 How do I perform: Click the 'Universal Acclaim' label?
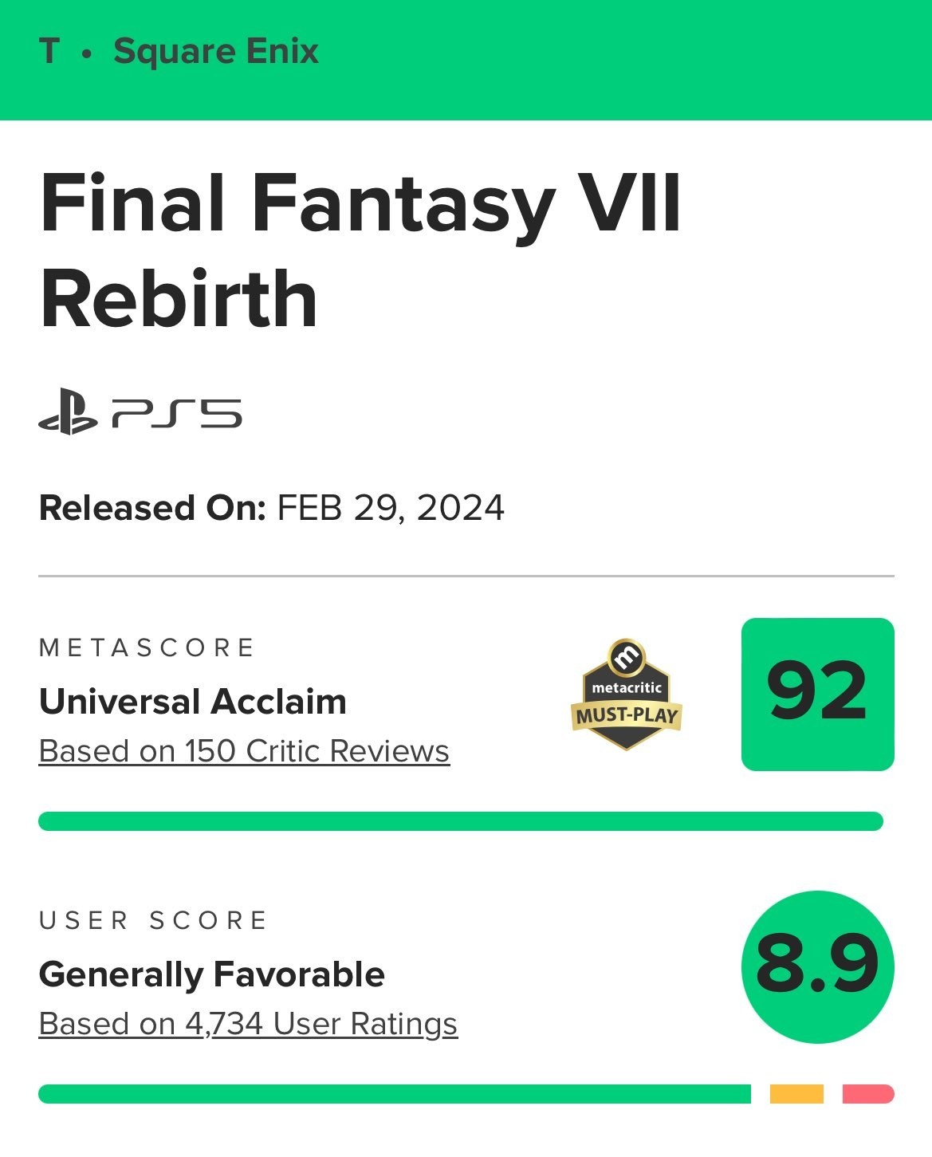[193, 702]
